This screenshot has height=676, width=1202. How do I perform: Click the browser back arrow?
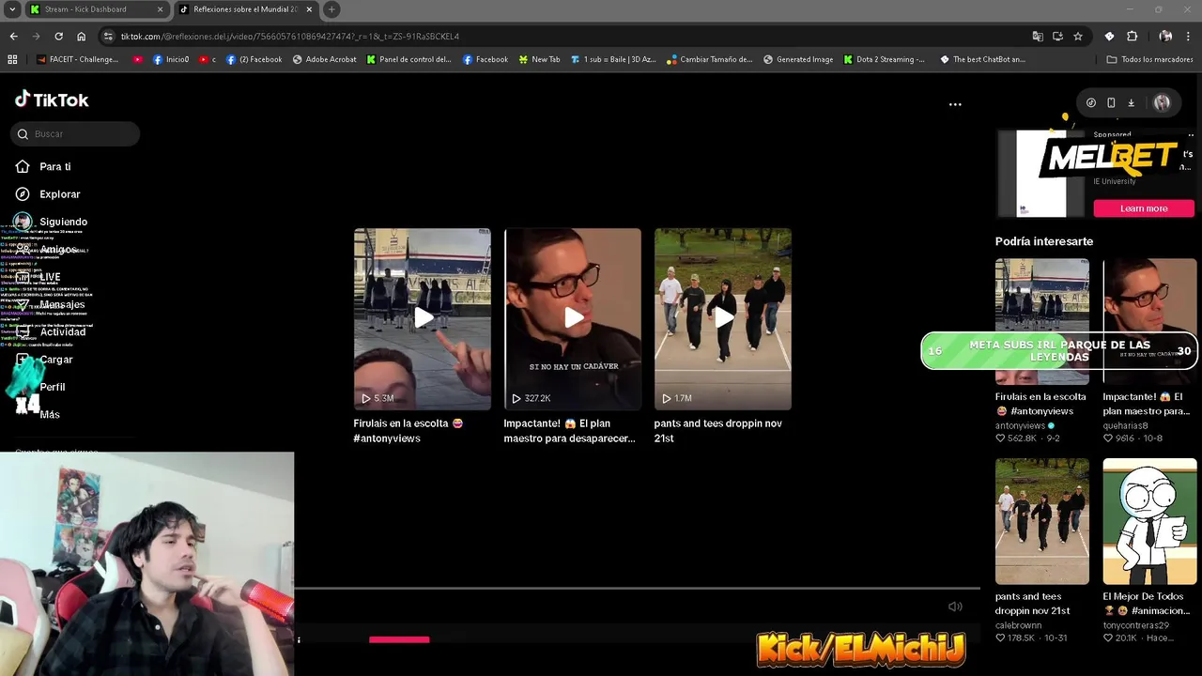click(x=13, y=36)
